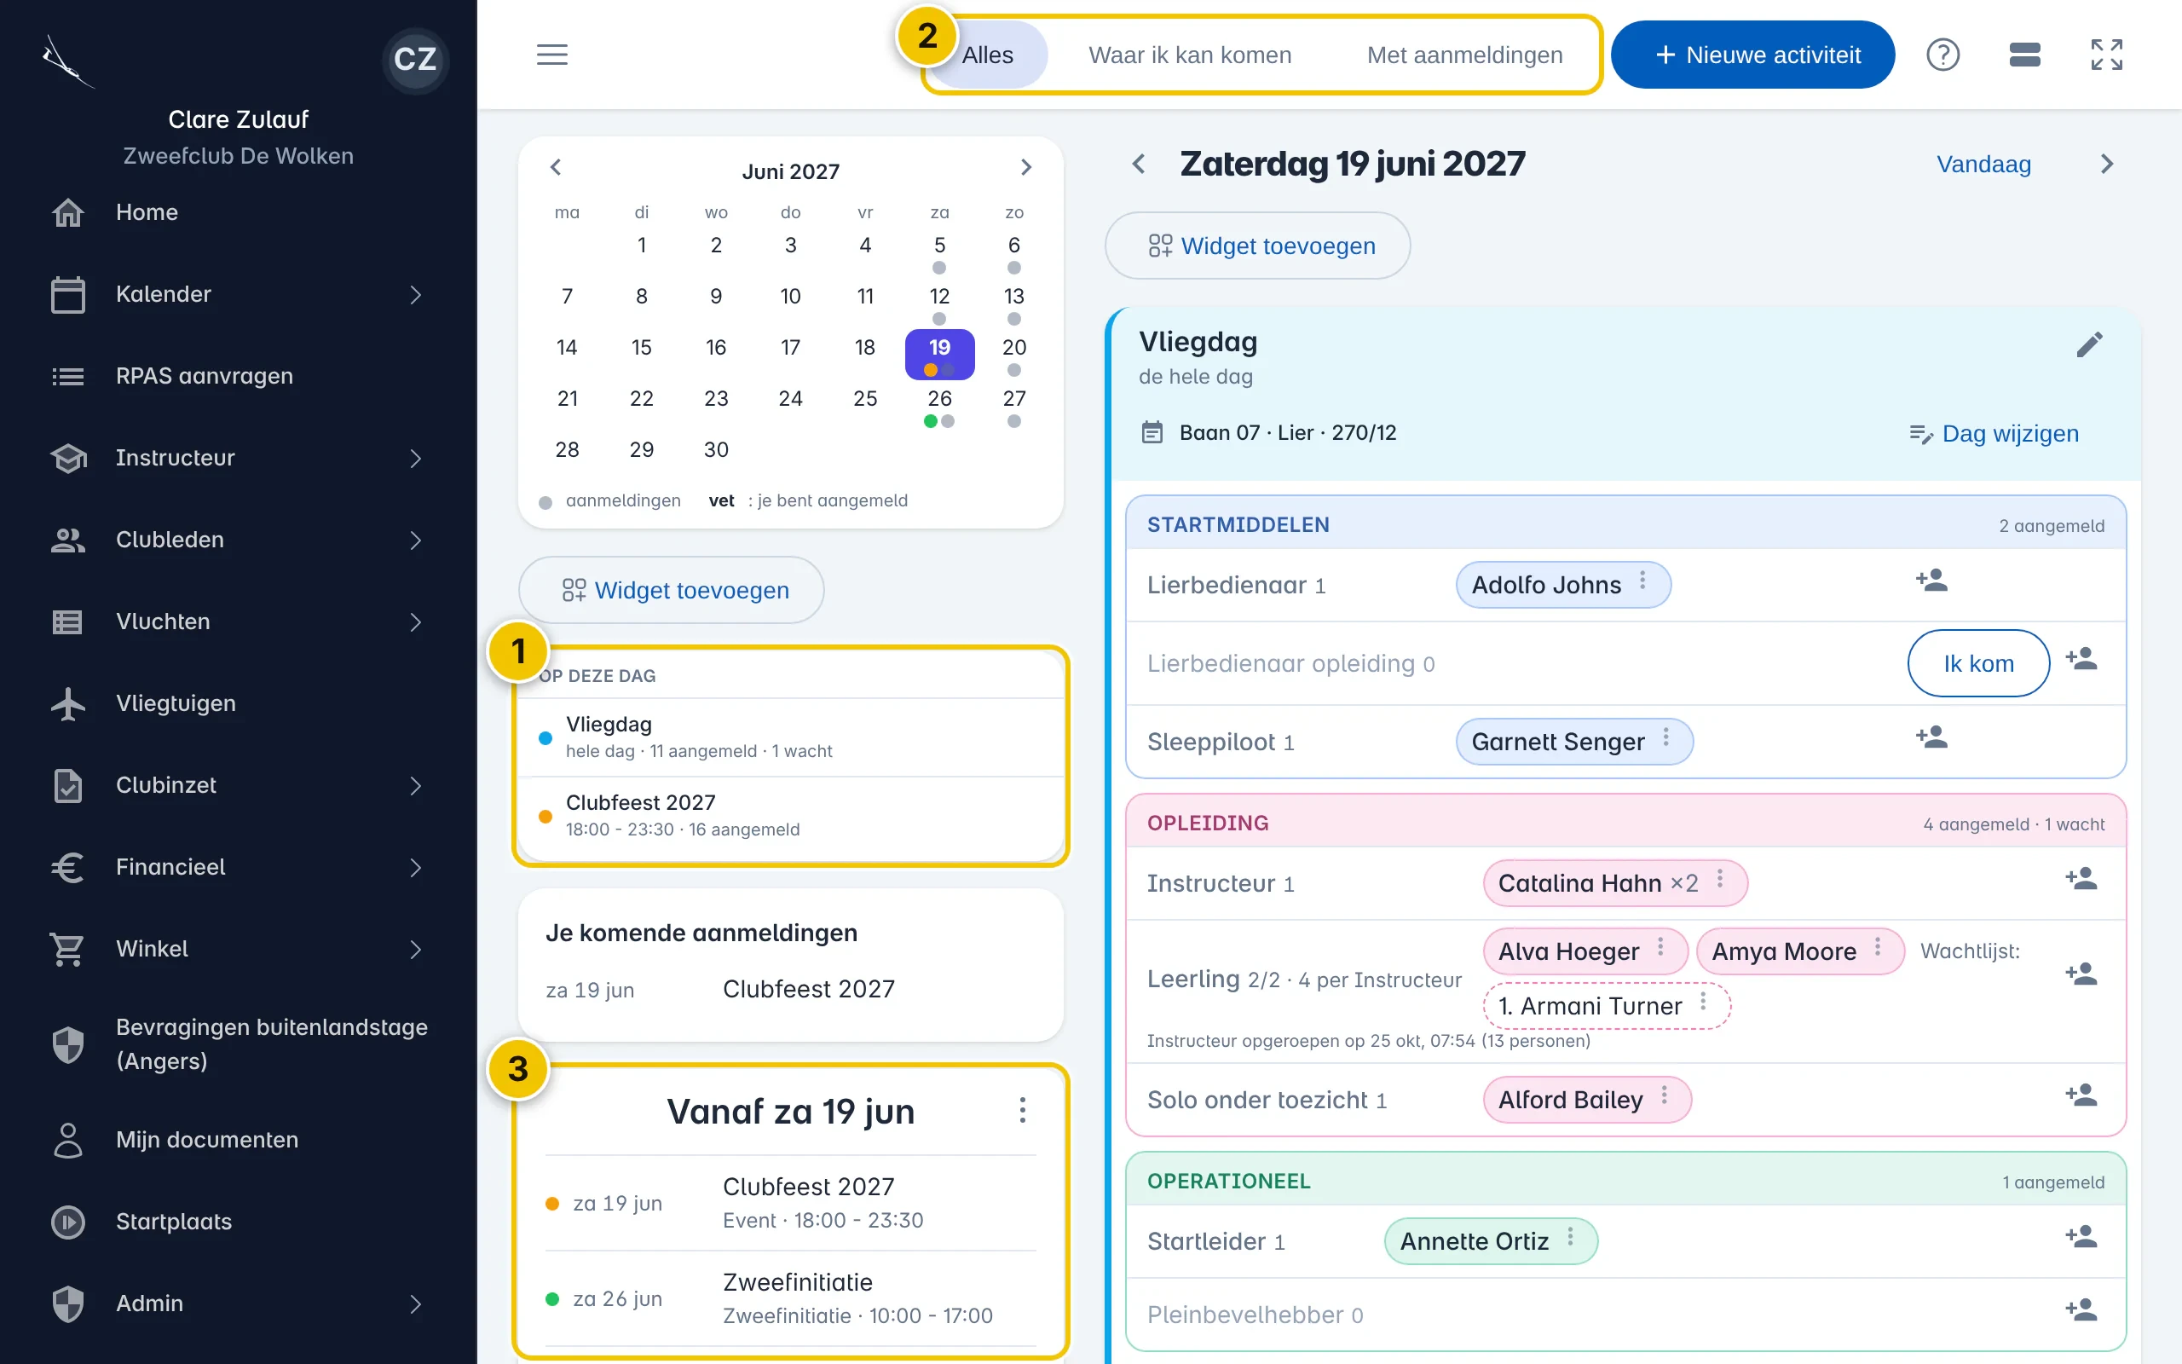
Task: Expand the Financieel sidebar menu
Action: click(x=416, y=868)
